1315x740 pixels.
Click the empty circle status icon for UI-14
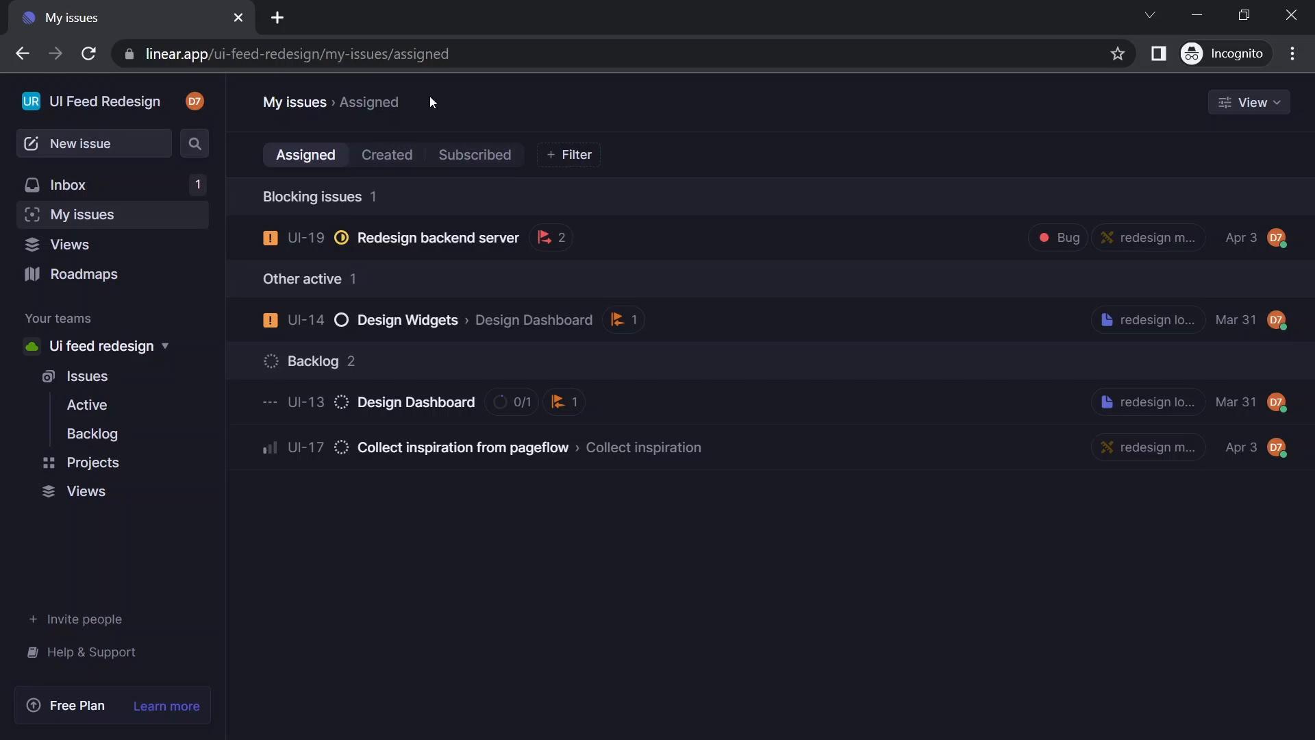[x=341, y=320]
